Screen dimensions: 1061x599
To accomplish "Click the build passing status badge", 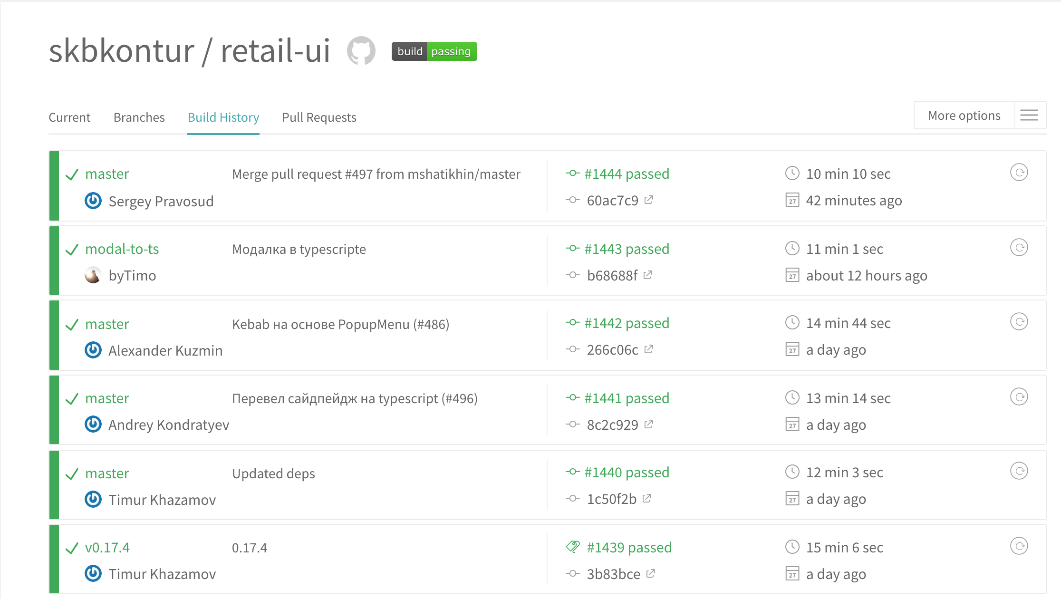I will coord(434,51).
